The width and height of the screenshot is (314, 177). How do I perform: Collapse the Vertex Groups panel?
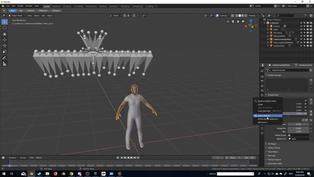tap(274, 75)
